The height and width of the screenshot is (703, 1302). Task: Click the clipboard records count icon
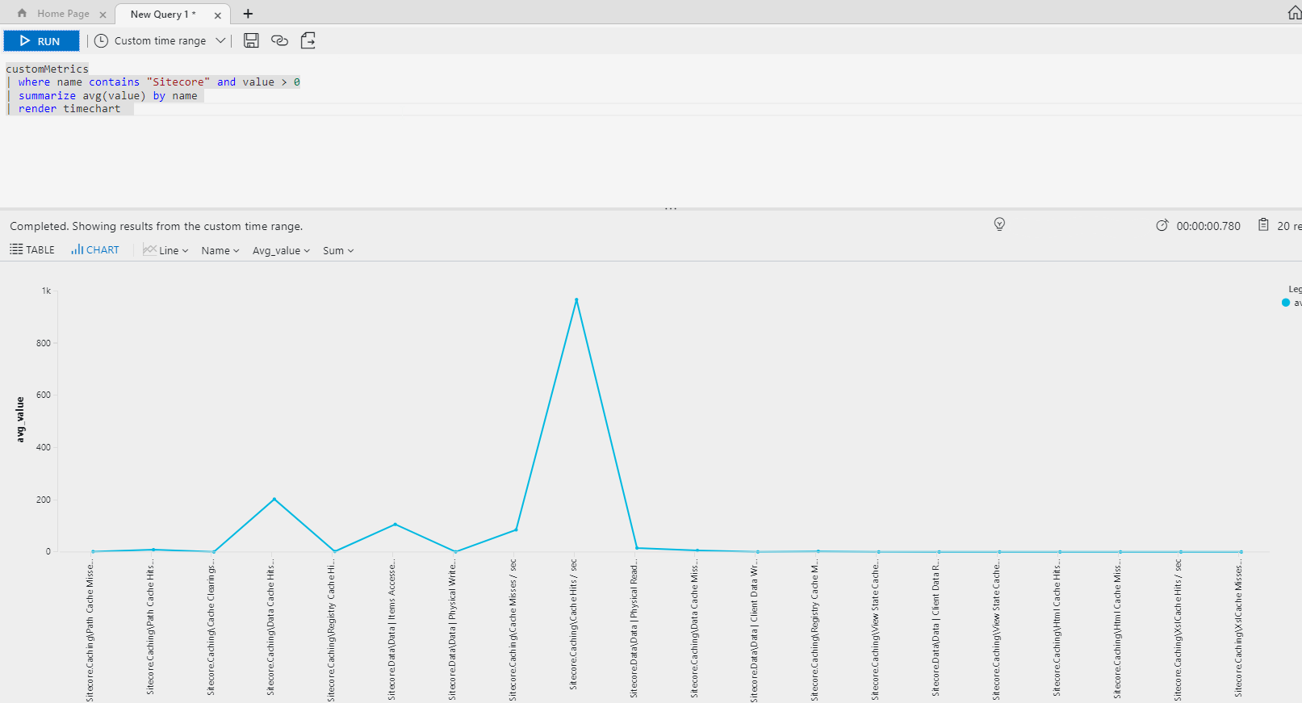[x=1263, y=225]
